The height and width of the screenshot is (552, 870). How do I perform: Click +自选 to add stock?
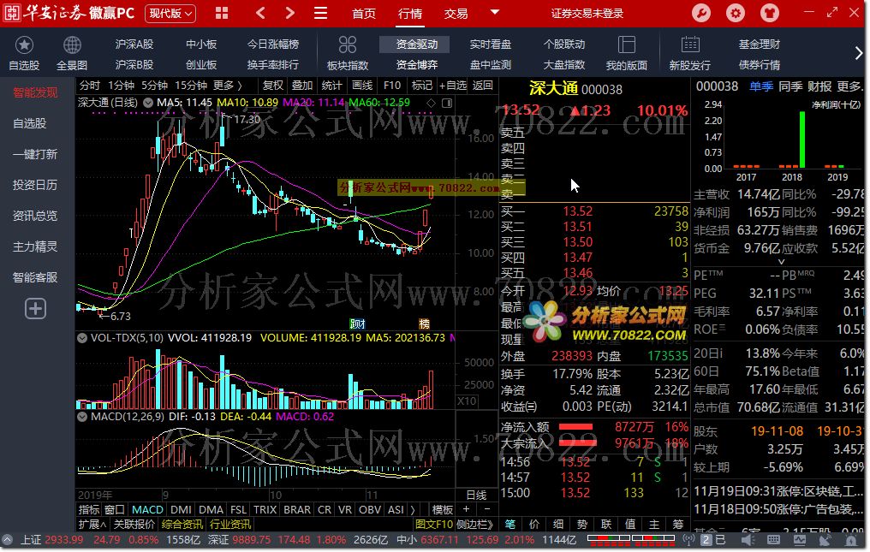tap(453, 86)
